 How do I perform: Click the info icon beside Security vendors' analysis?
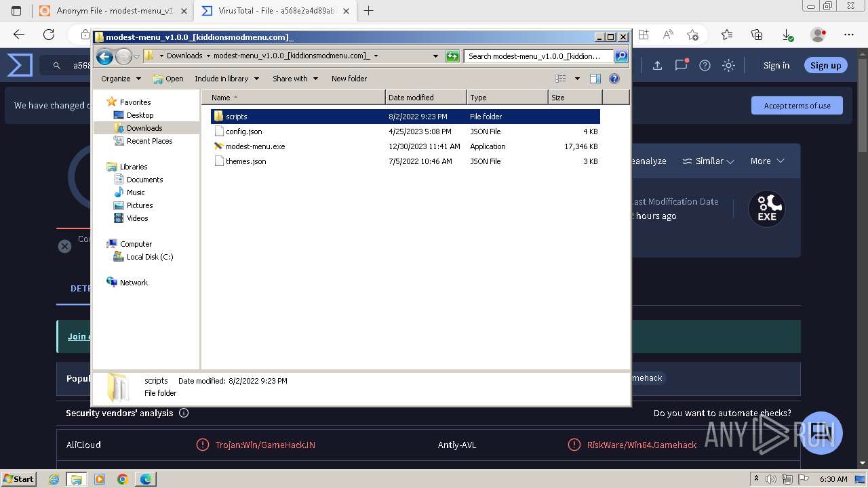tap(184, 413)
